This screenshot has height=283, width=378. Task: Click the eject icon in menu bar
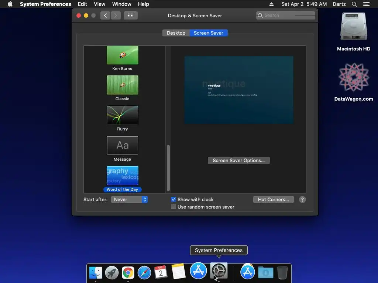coord(271,4)
